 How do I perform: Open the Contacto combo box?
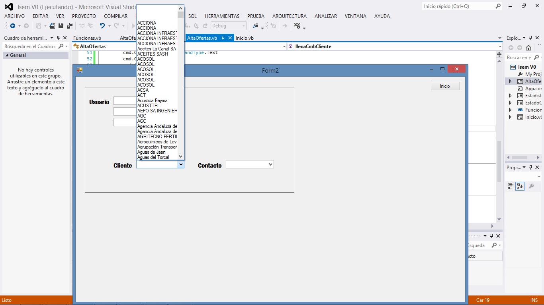coord(250,164)
